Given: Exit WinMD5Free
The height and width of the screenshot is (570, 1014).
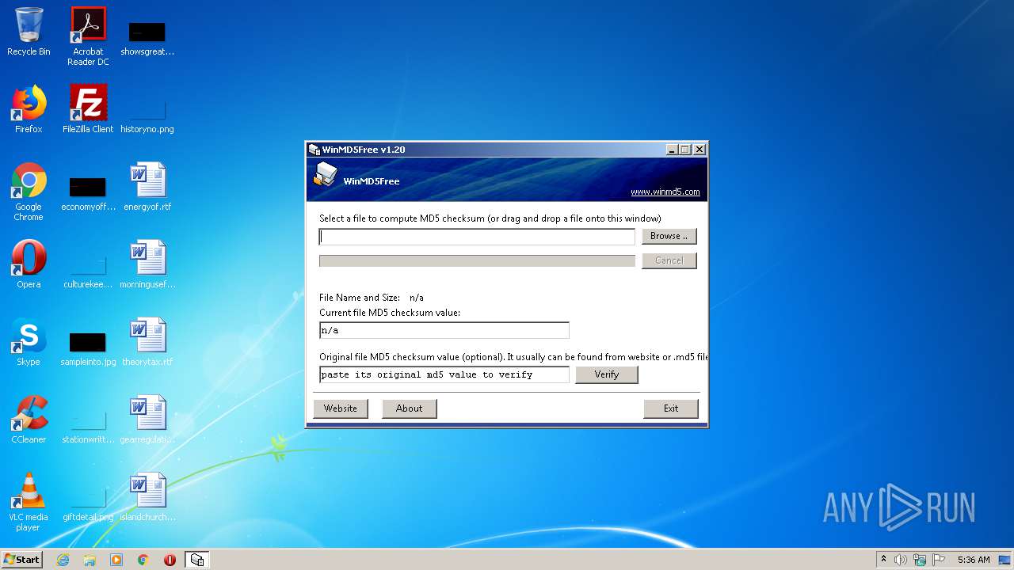Looking at the screenshot, I should 671,408.
